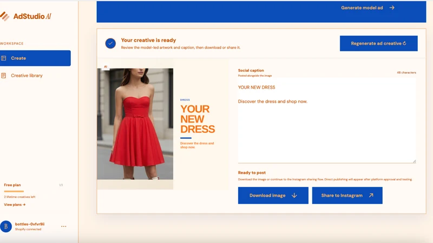The height and width of the screenshot is (243, 433).
Task: Open the account three-dots menu
Action: pyautogui.click(x=63, y=226)
